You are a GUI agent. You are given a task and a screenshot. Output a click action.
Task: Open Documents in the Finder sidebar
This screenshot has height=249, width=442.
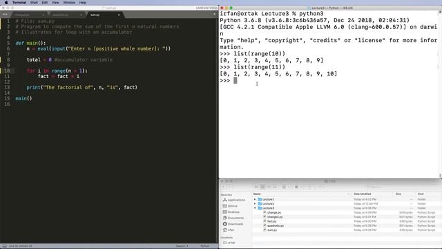point(233,218)
